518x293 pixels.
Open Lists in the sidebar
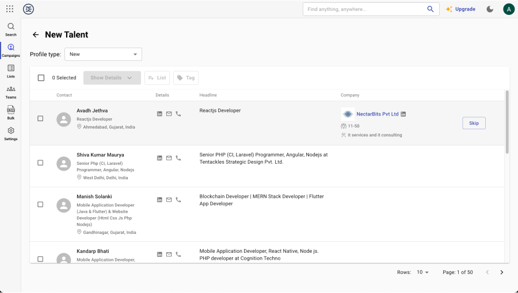tap(10, 71)
